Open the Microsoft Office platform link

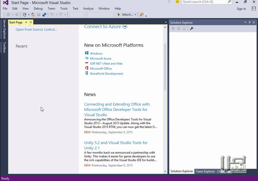pos(101,69)
